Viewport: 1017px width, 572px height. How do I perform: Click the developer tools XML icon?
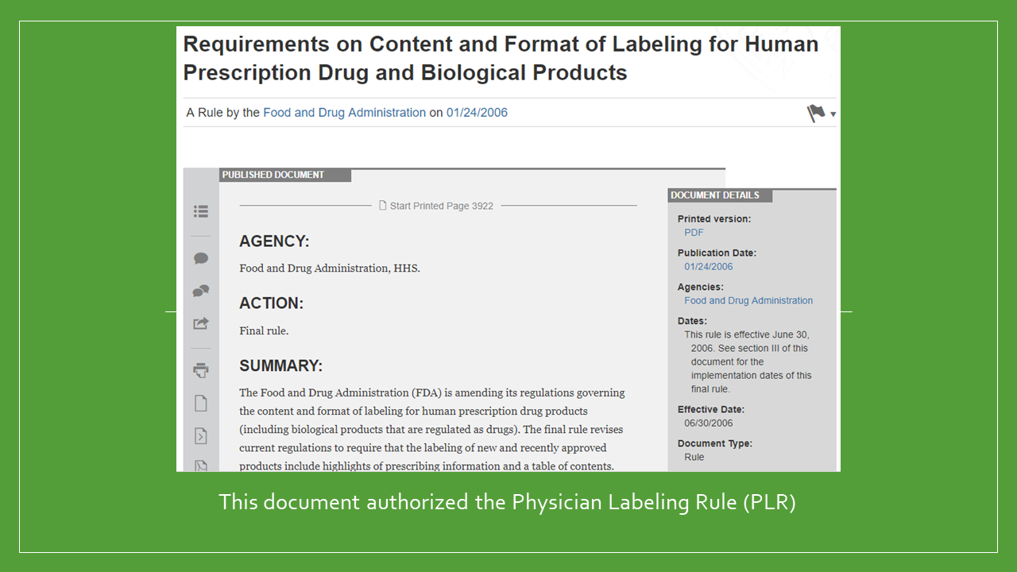(x=200, y=435)
